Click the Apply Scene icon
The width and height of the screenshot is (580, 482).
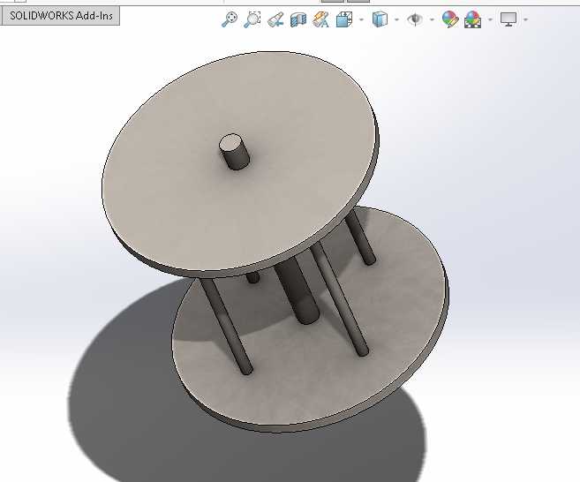click(x=472, y=19)
